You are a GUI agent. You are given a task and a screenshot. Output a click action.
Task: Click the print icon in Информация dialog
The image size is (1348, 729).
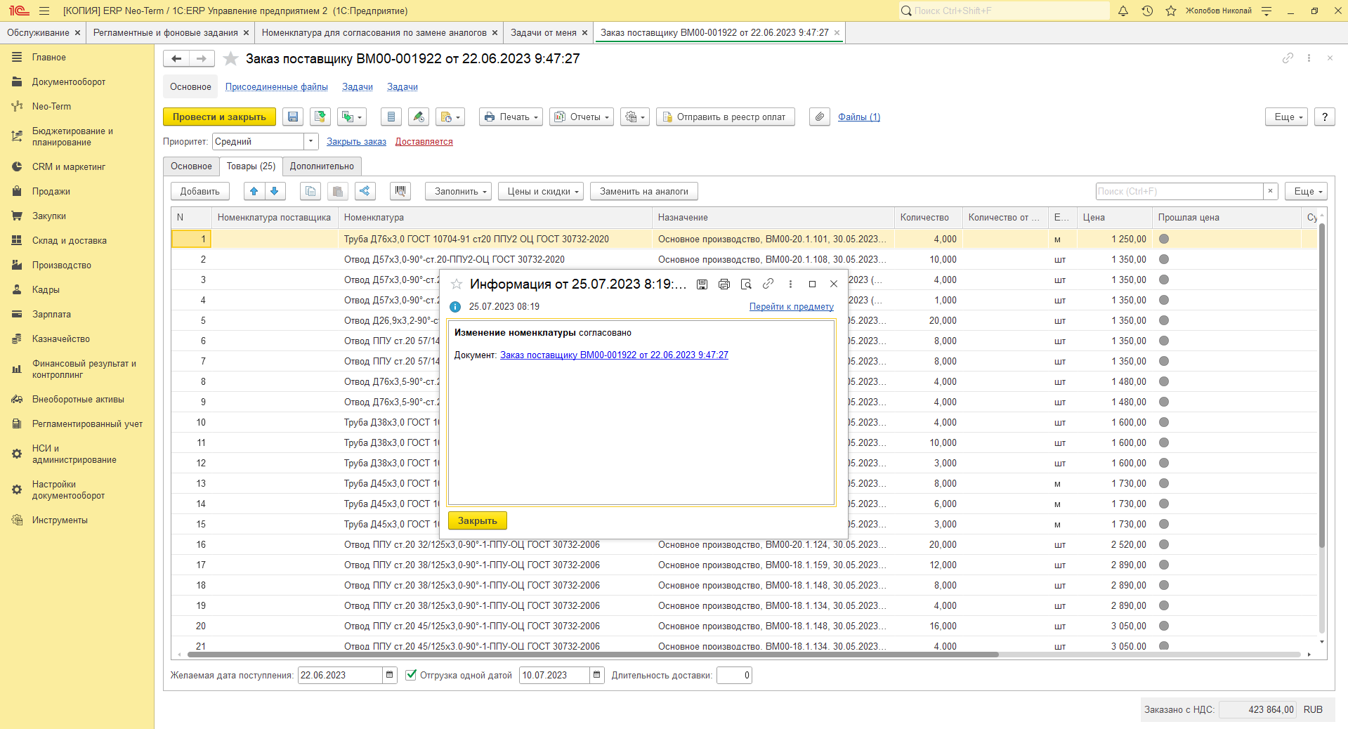(724, 284)
